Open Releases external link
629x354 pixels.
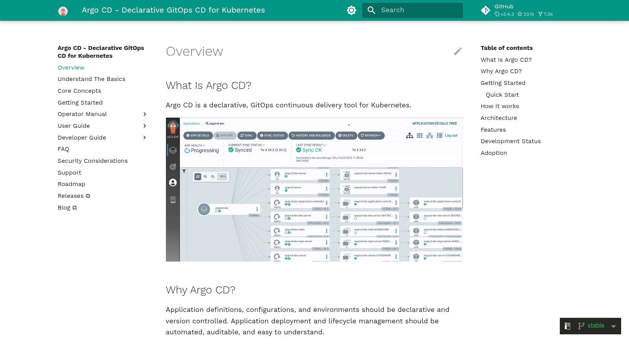(74, 196)
